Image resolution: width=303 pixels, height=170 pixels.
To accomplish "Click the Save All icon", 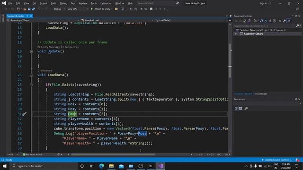I will click(x=34, y=9).
